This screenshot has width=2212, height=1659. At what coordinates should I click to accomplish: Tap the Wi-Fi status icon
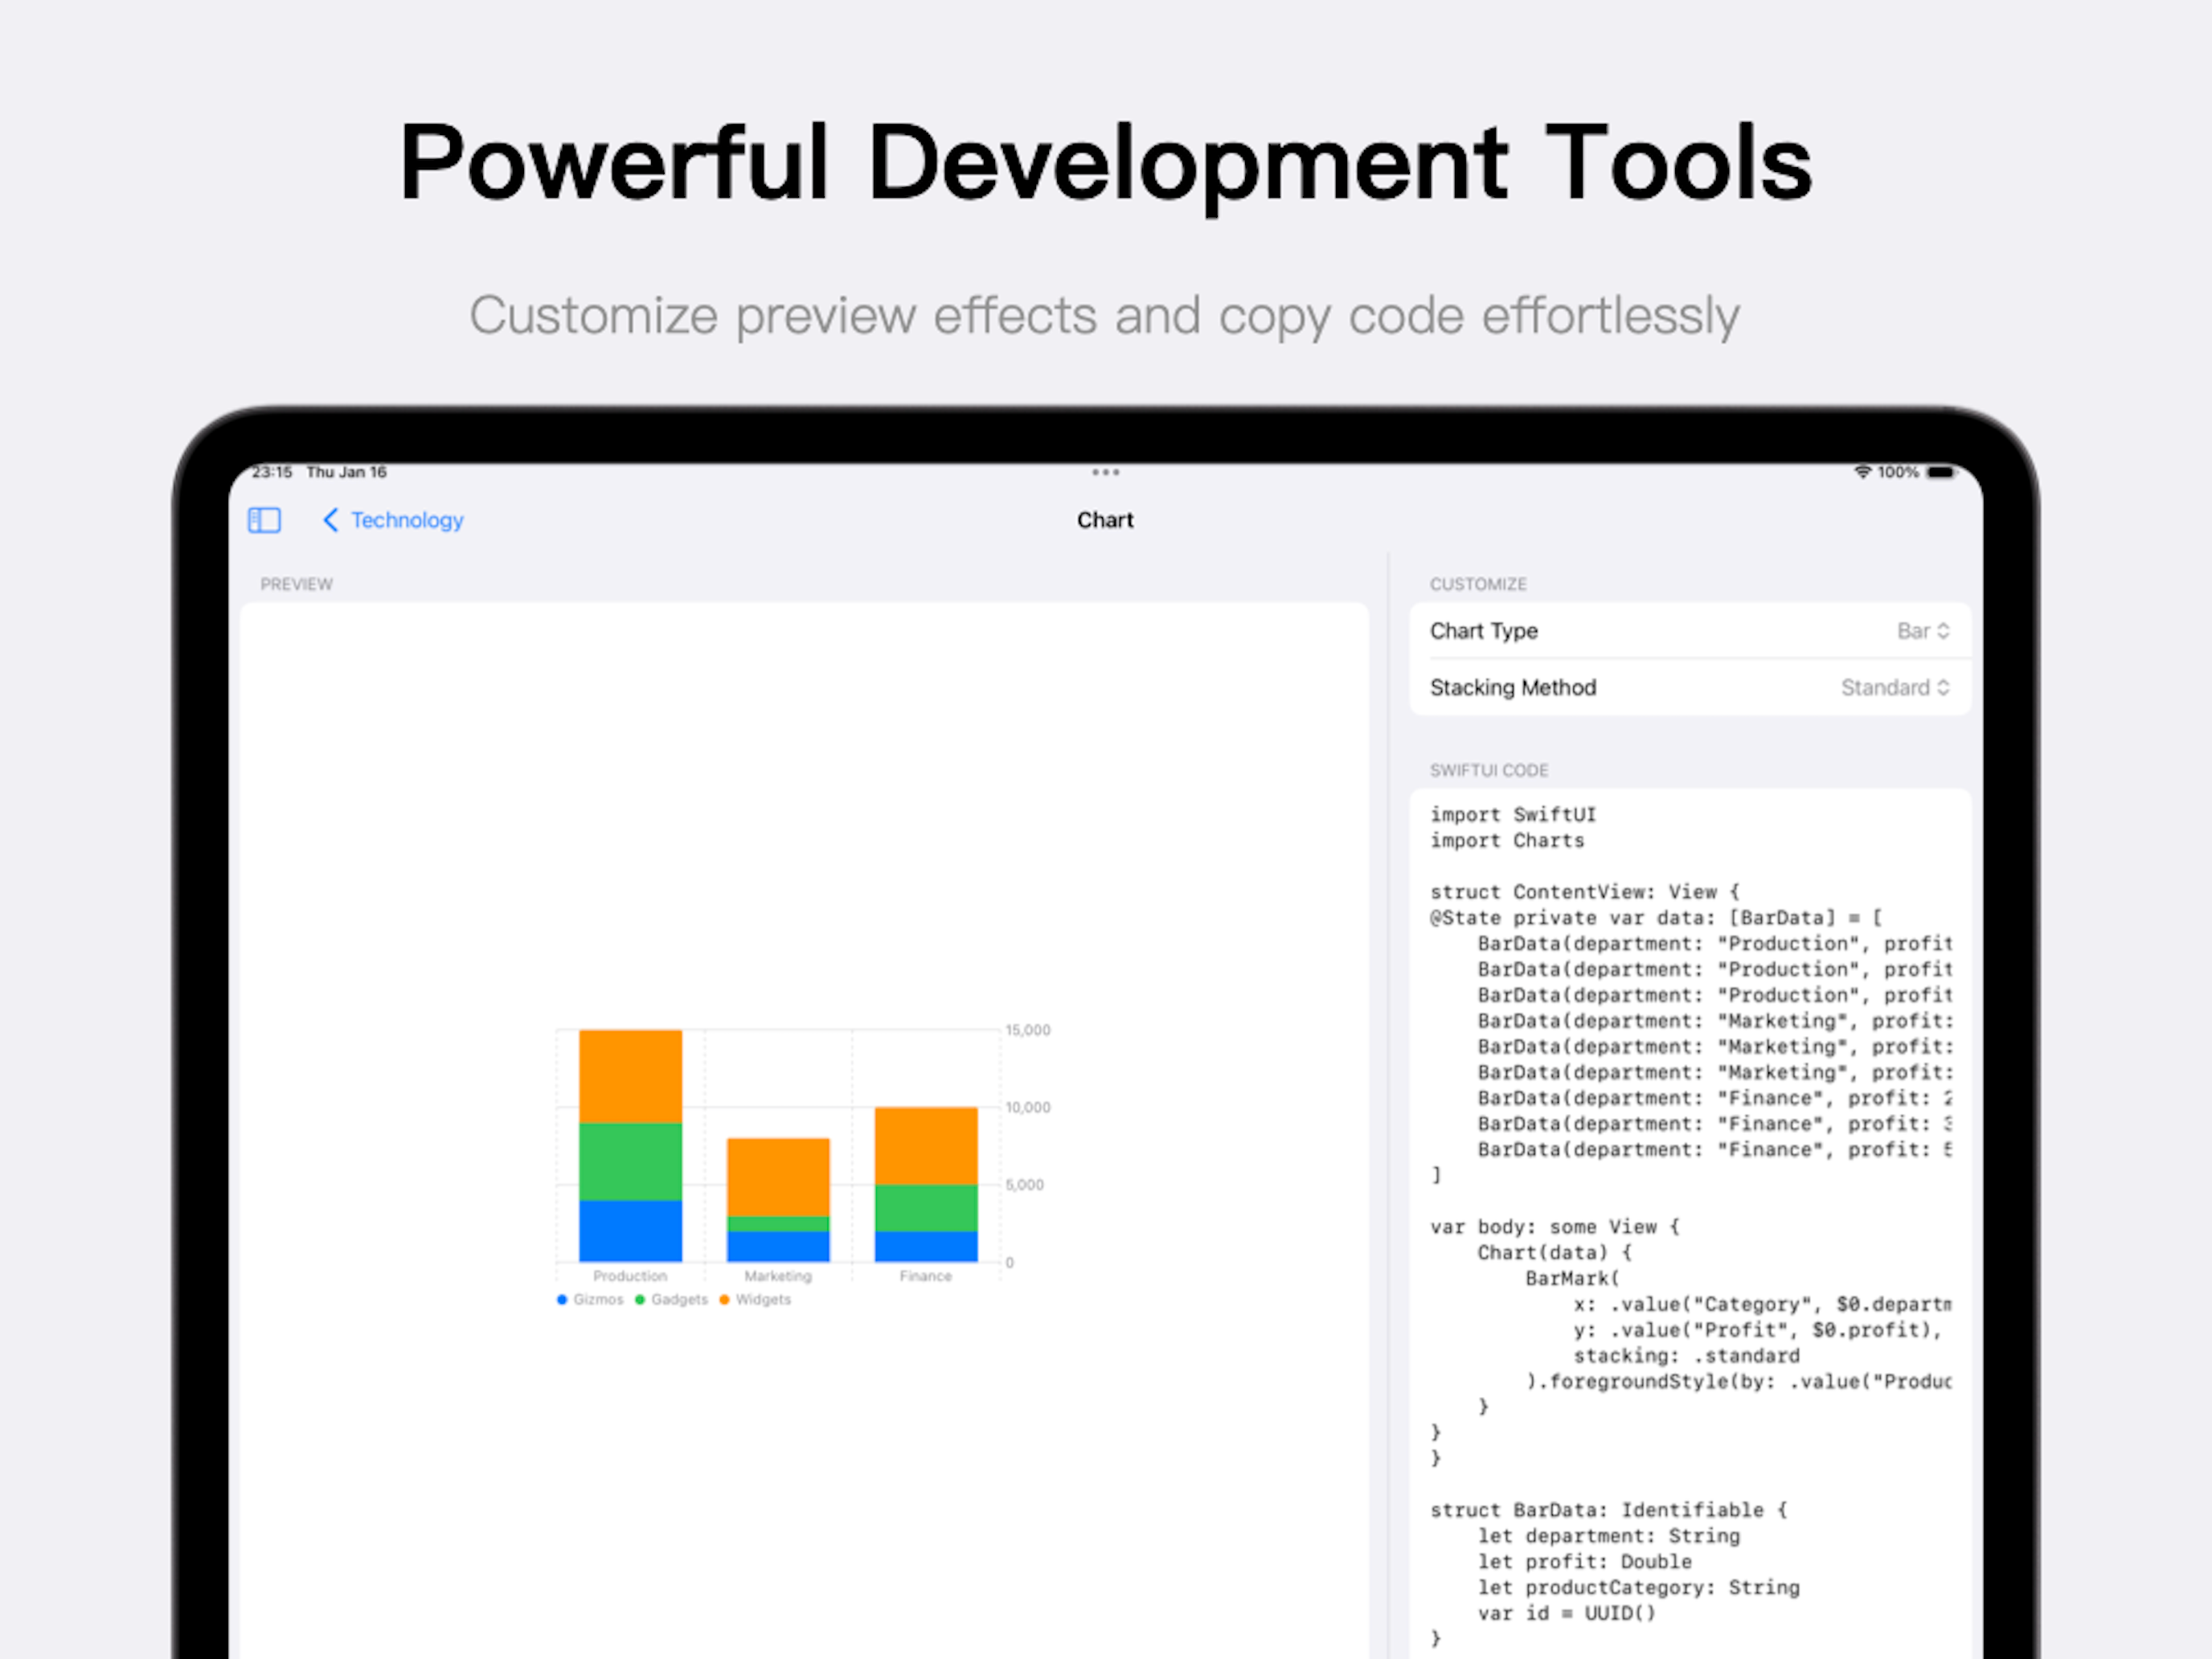point(1862,472)
